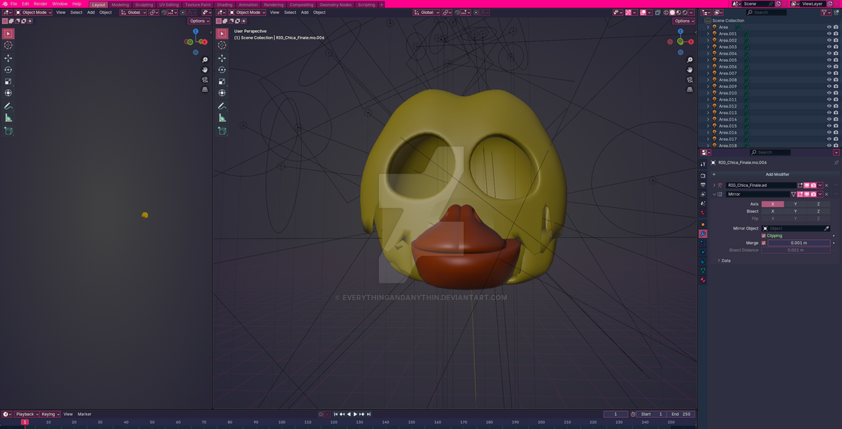Select the Move tool in main viewport
This screenshot has width=842, height=429.
point(222,58)
